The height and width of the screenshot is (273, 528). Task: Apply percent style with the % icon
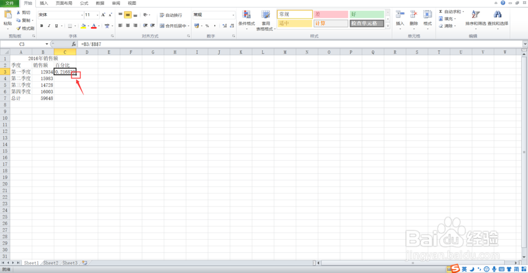207,26
